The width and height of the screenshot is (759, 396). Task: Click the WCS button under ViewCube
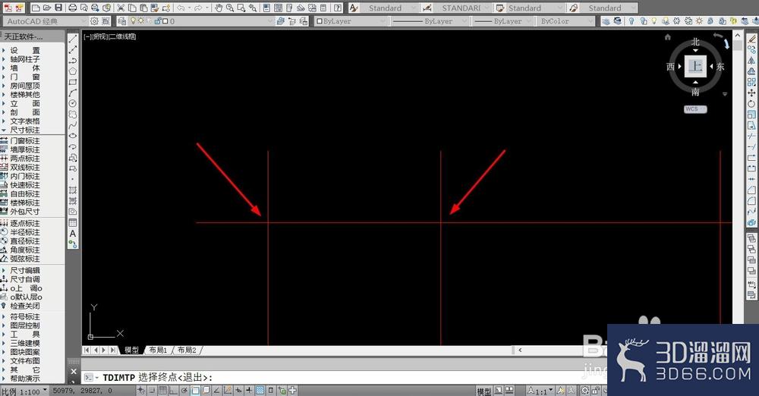695,109
